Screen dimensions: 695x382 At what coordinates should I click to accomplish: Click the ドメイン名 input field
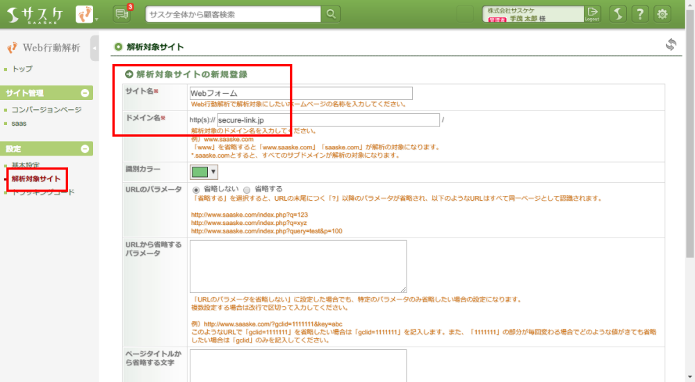click(328, 121)
